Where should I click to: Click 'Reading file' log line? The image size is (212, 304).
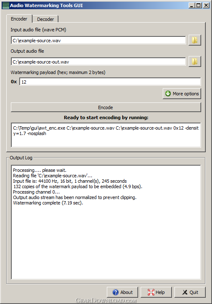(53, 176)
